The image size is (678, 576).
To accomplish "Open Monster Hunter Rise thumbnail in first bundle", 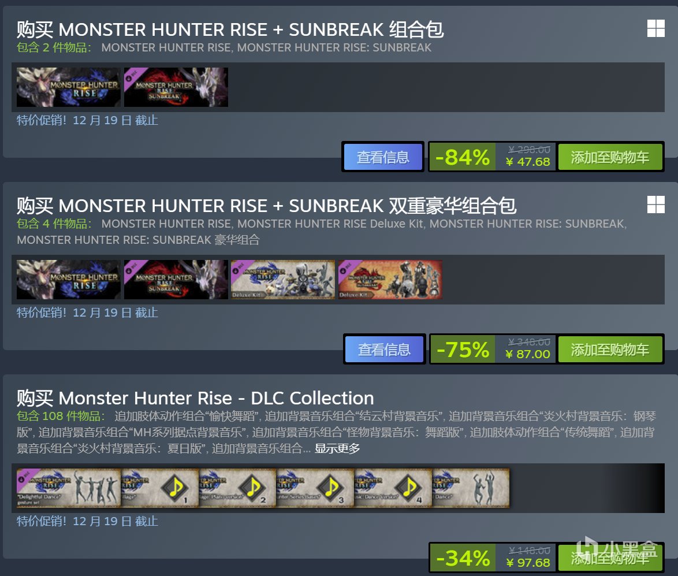I will 69,87.
